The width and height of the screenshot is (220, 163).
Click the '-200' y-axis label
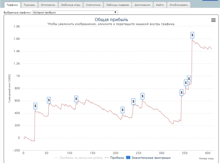pos(16,150)
